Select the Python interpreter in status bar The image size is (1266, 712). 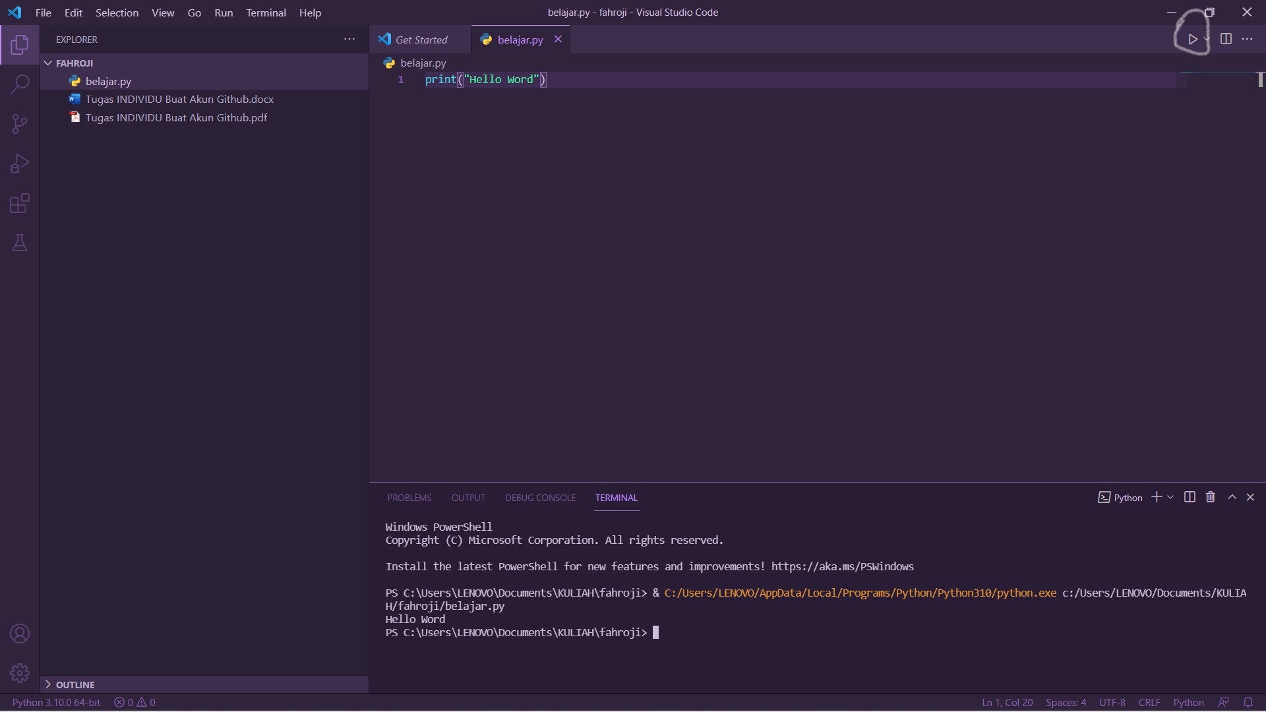(56, 702)
